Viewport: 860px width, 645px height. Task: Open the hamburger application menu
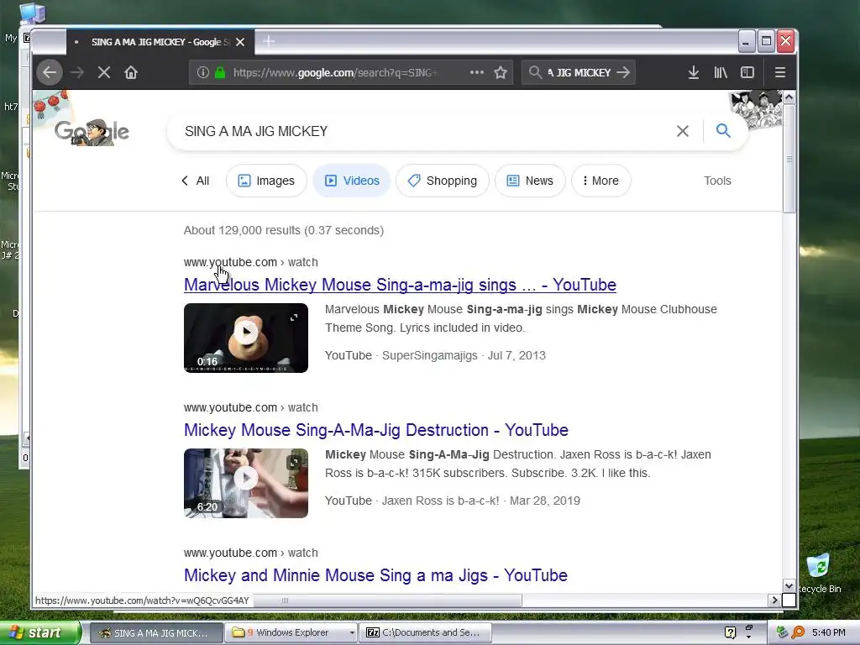pyautogui.click(x=780, y=72)
